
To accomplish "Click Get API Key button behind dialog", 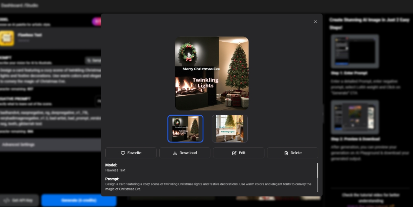I will coord(20,200).
